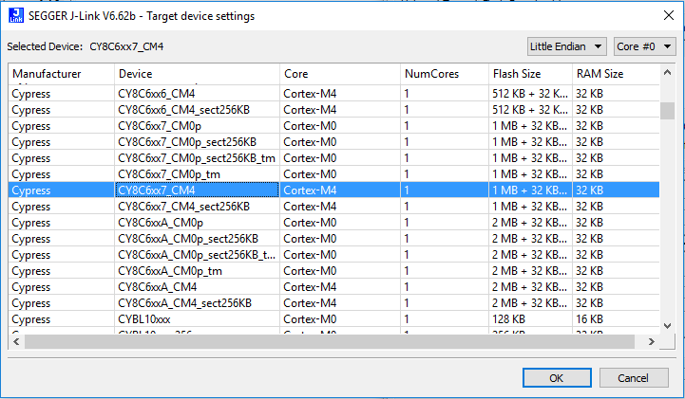685x399 pixels.
Task: Sort by NumCores column header
Action: pos(445,74)
